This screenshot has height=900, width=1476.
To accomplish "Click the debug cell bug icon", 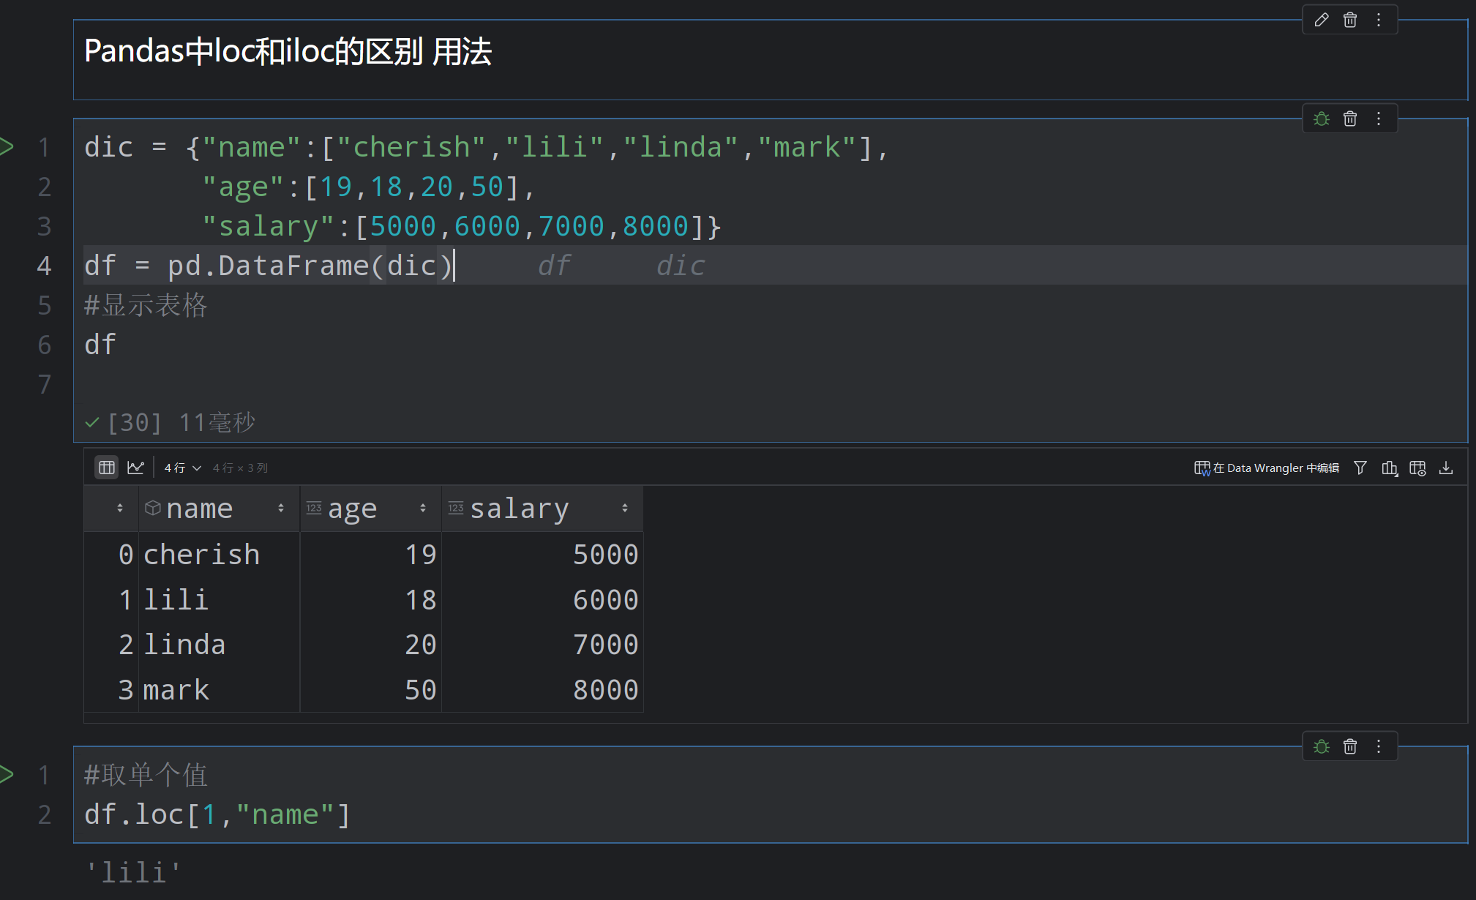I will point(1321,118).
